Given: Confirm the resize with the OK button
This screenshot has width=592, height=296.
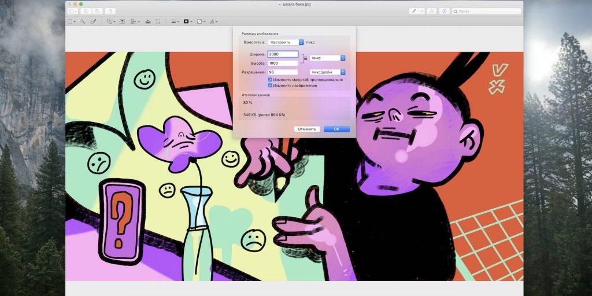Looking at the screenshot, I should [336, 129].
